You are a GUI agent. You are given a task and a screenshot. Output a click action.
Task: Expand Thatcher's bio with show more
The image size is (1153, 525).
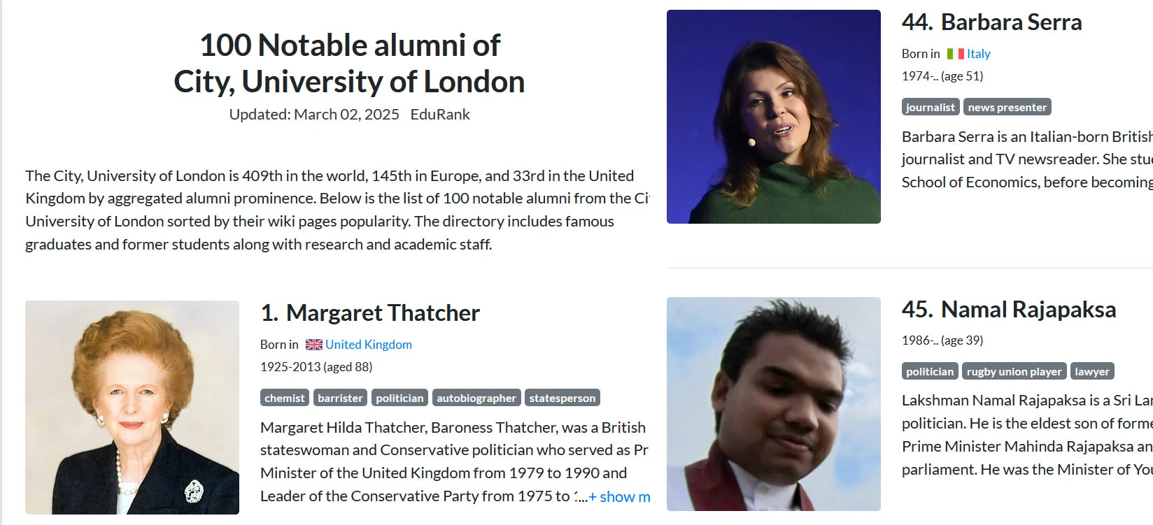(x=619, y=496)
